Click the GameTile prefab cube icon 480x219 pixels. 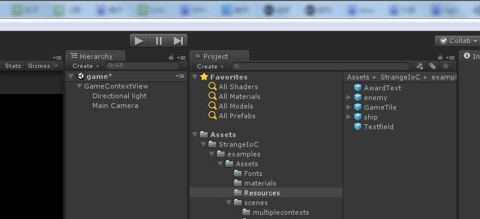[x=358, y=107]
